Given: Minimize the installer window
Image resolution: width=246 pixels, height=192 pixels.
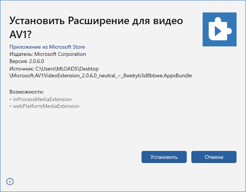Looking at the screenshot, I should click(202, 6).
